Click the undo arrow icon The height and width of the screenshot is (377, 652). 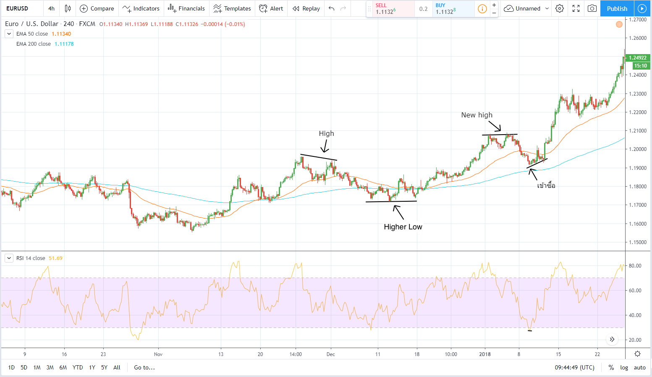(332, 8)
